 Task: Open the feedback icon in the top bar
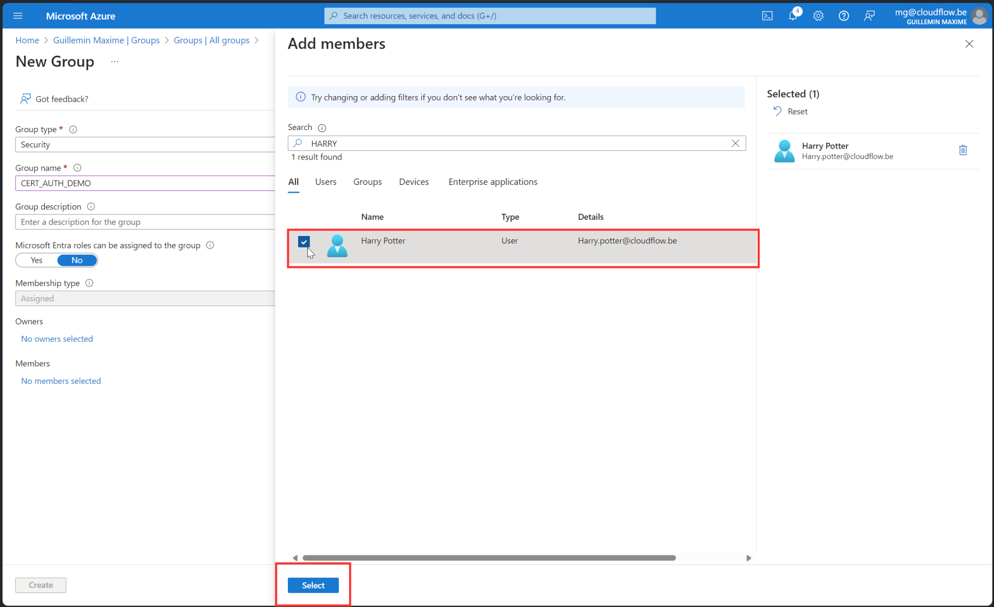pos(869,16)
